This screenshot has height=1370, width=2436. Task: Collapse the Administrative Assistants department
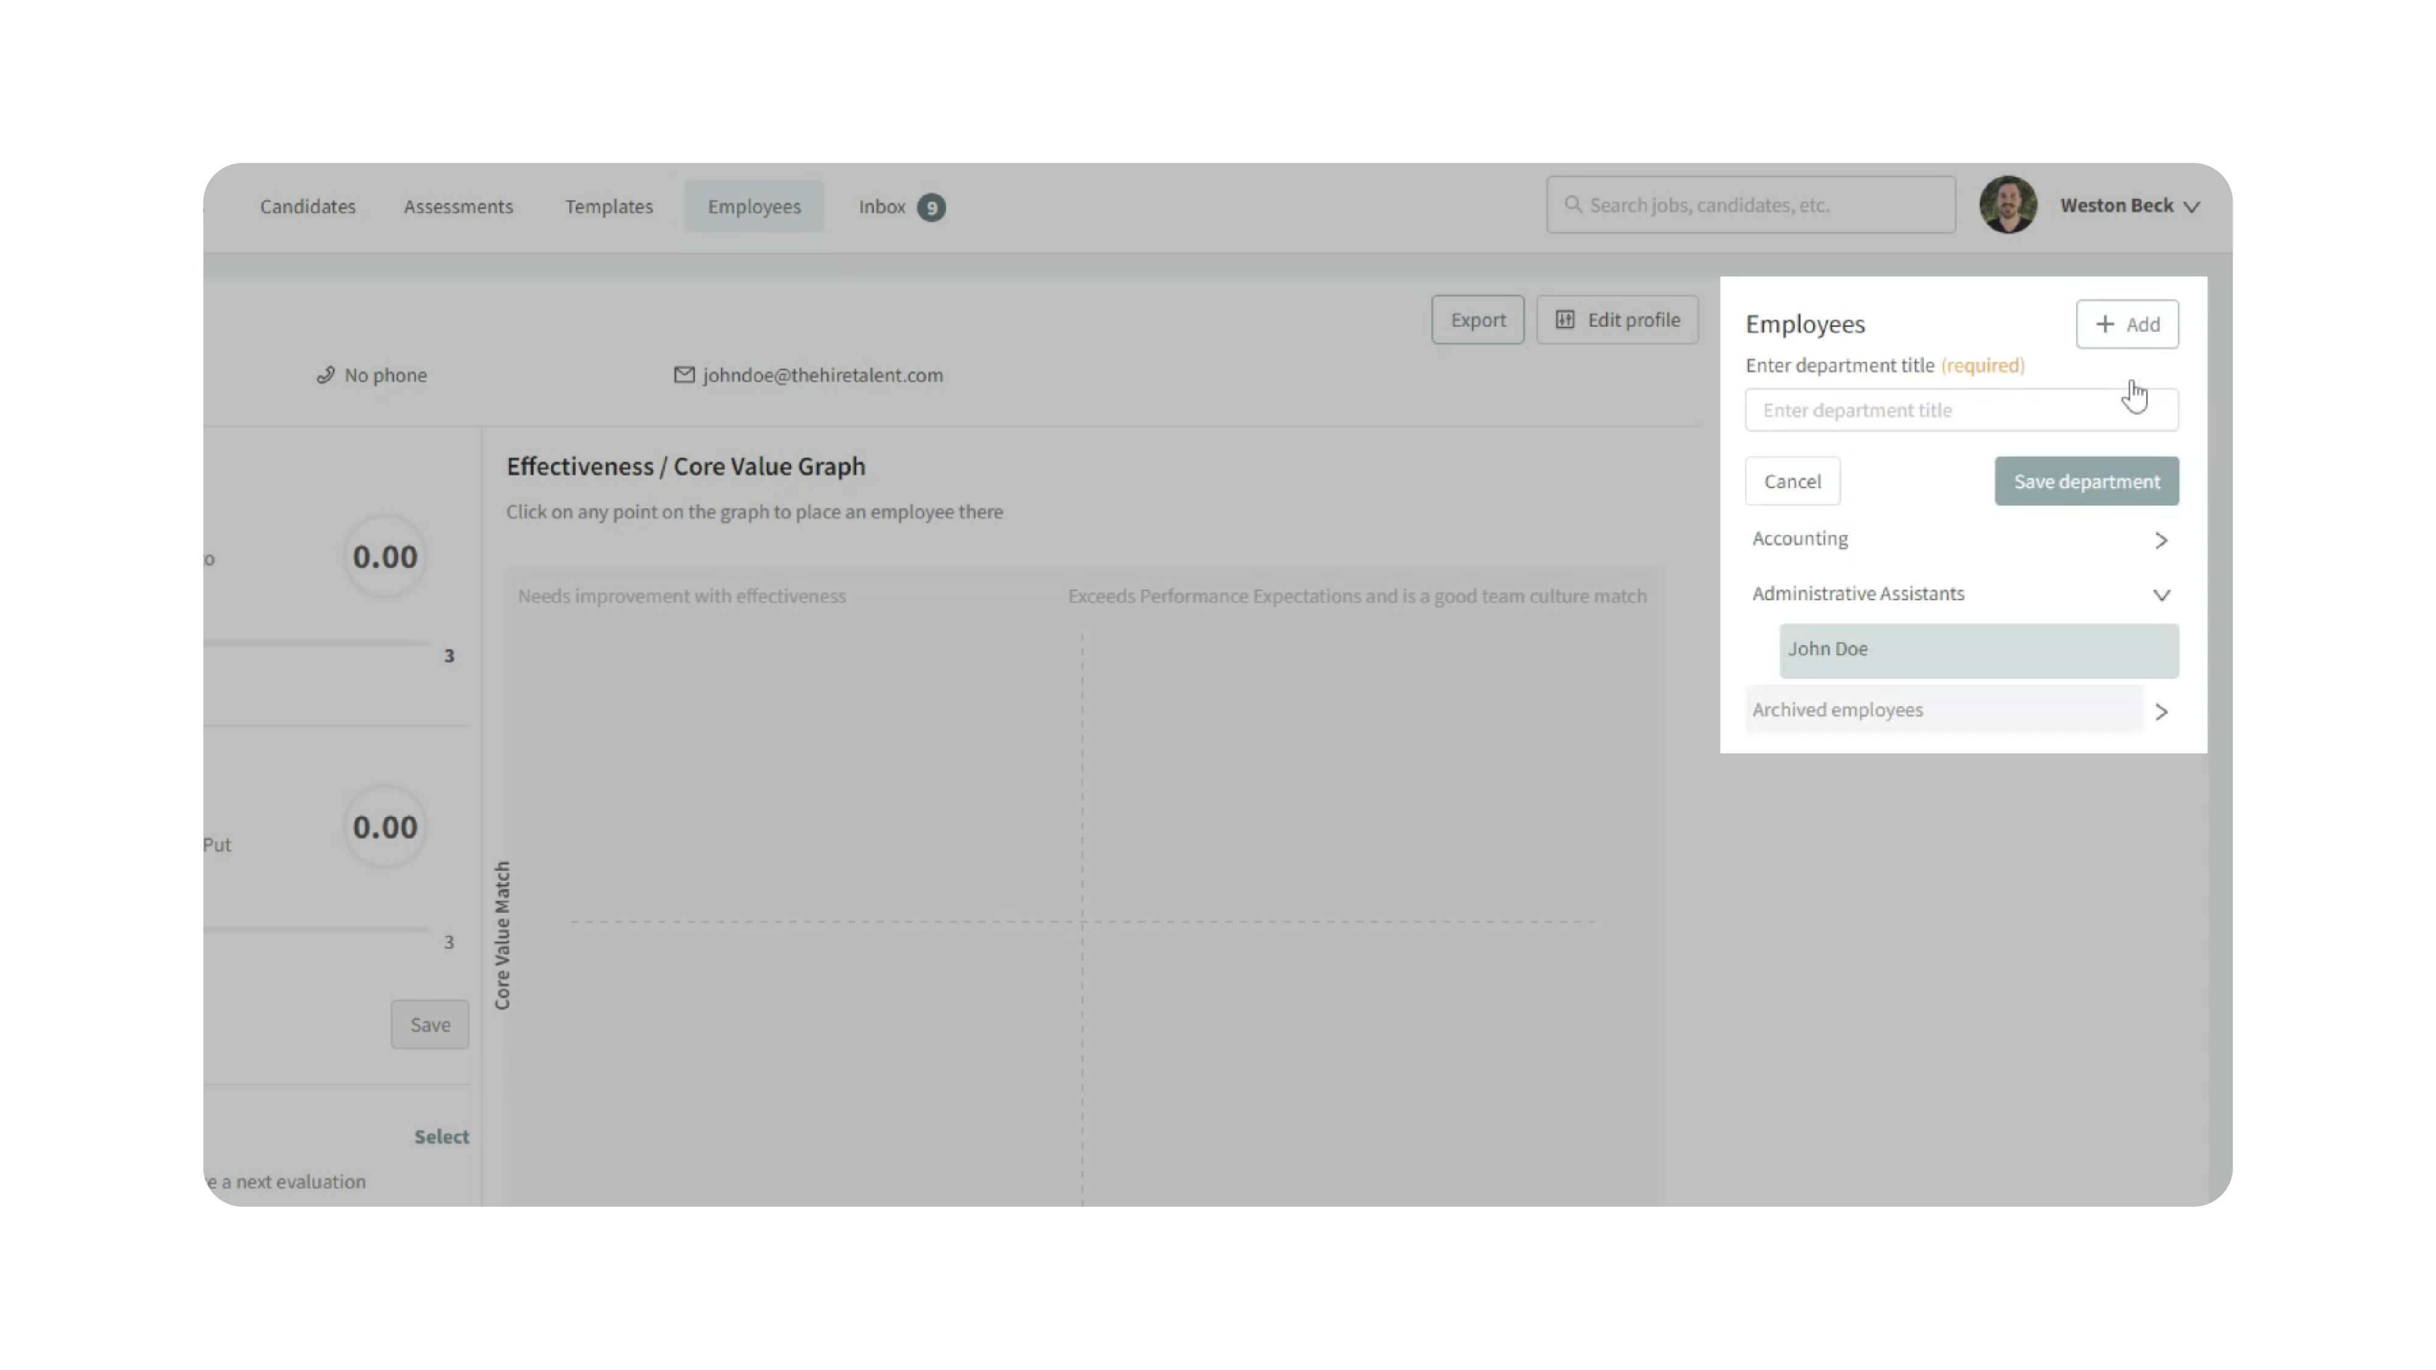pyautogui.click(x=2161, y=595)
